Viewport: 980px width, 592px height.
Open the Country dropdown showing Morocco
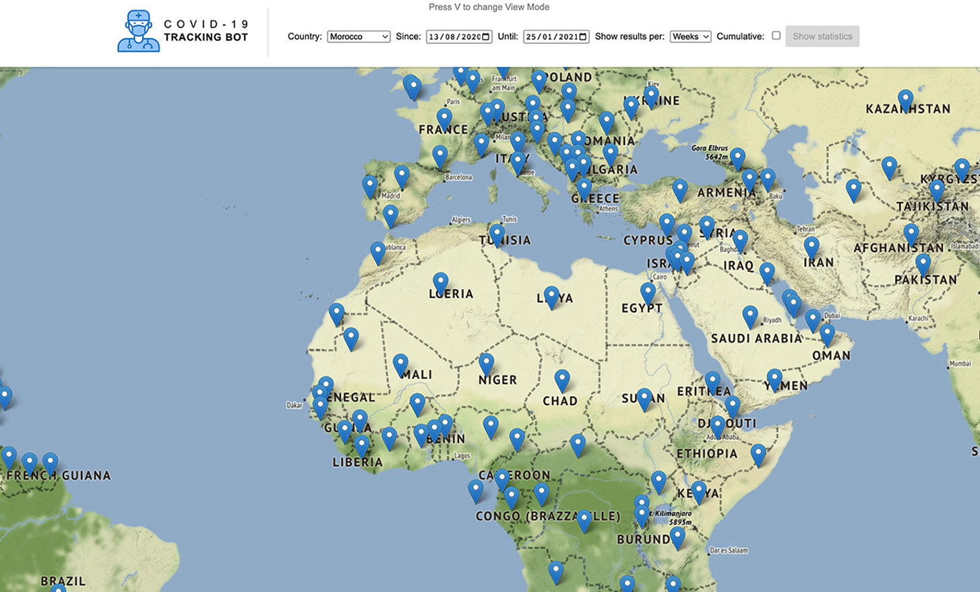(359, 36)
